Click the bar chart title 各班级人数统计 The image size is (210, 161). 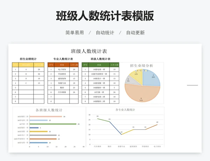click(49, 110)
